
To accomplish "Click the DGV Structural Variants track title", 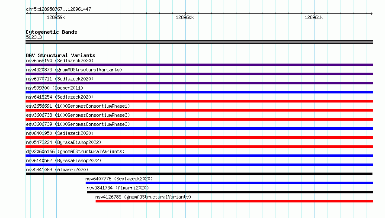I will click(x=61, y=55).
